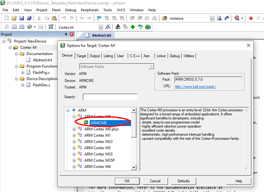Expand ARM Cortex M3 node
Screen dimensions: 264x192
[x=74, y=148]
